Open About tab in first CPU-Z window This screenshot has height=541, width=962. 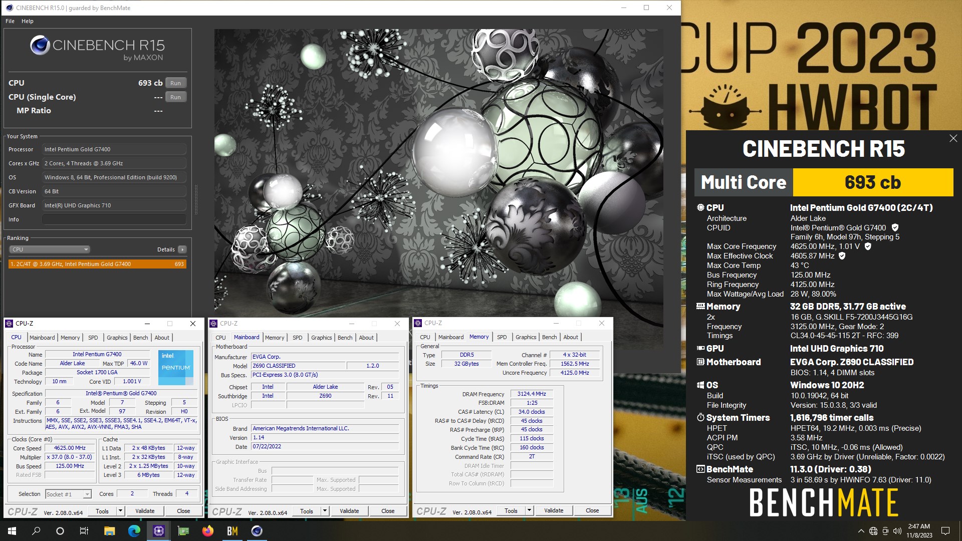click(x=162, y=338)
